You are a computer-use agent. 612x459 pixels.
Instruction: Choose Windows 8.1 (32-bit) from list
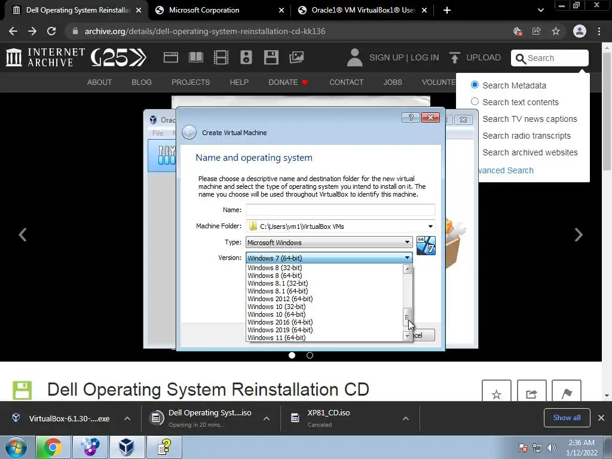point(277,283)
